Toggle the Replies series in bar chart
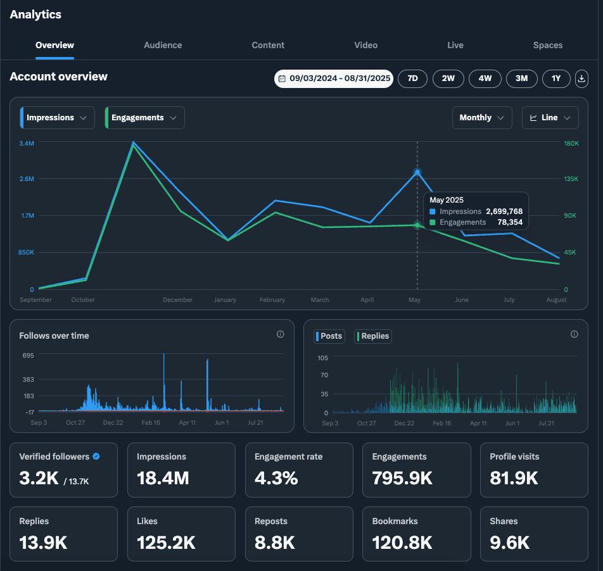Viewport: 603px width, 571px height. (374, 336)
